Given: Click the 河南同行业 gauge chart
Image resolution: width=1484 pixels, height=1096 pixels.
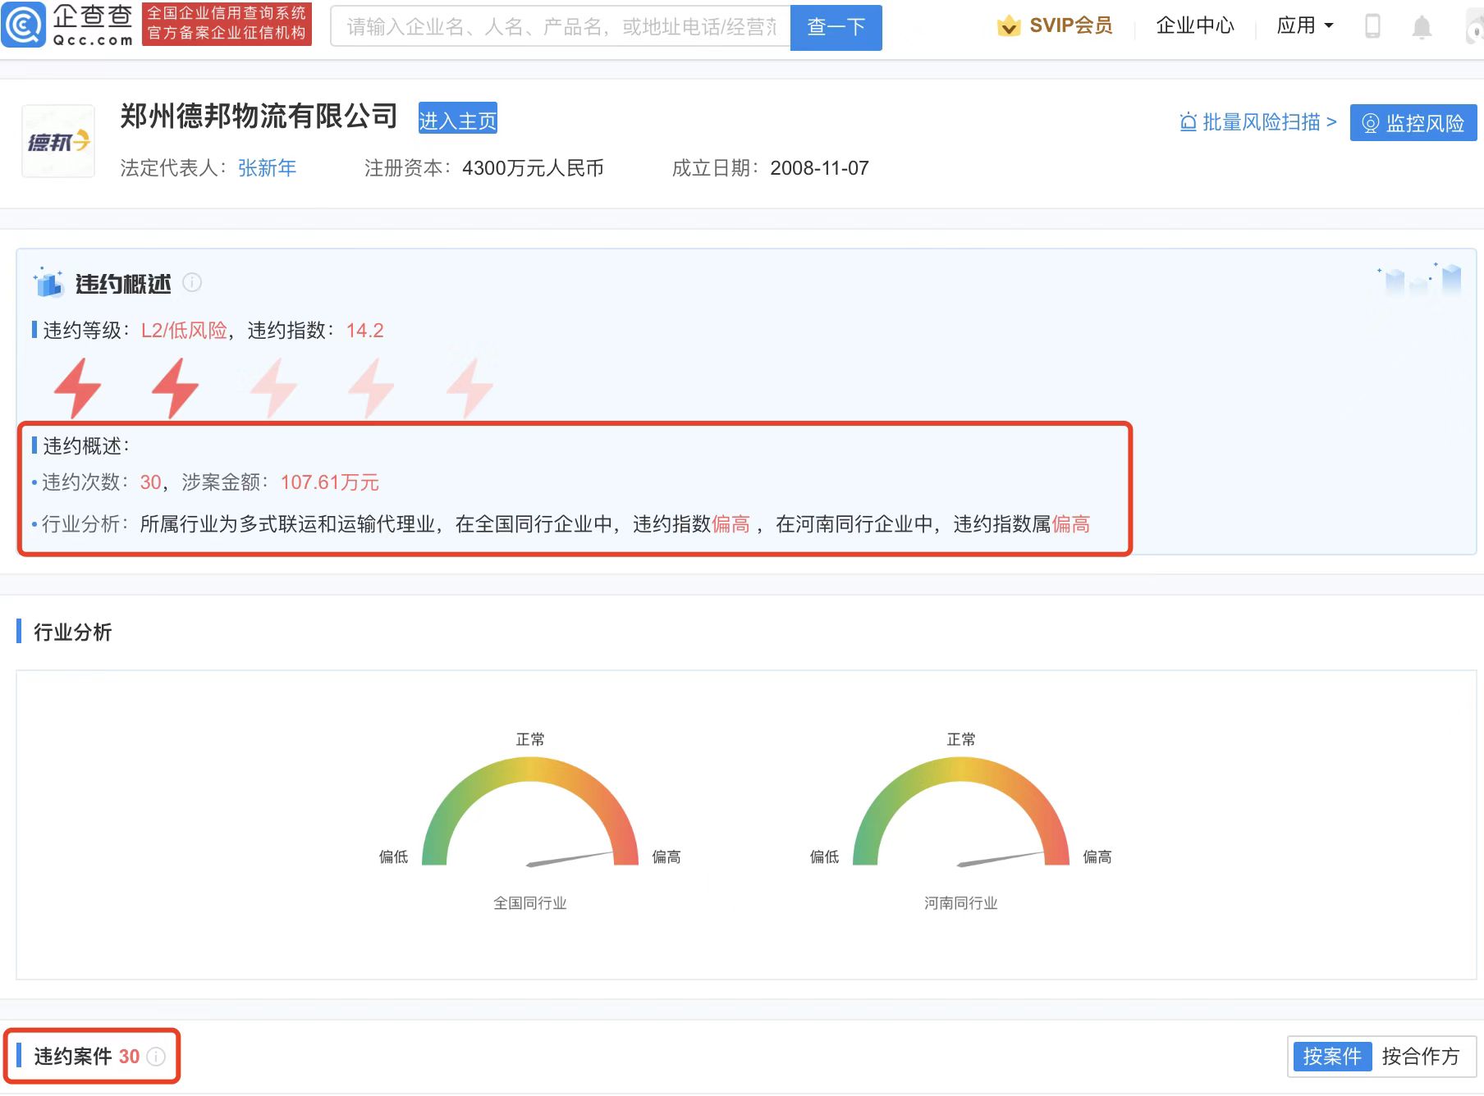Looking at the screenshot, I should click(961, 811).
